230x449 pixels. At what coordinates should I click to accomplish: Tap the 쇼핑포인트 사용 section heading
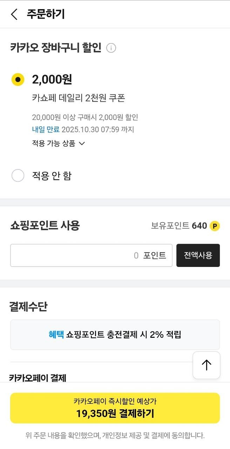(45, 226)
